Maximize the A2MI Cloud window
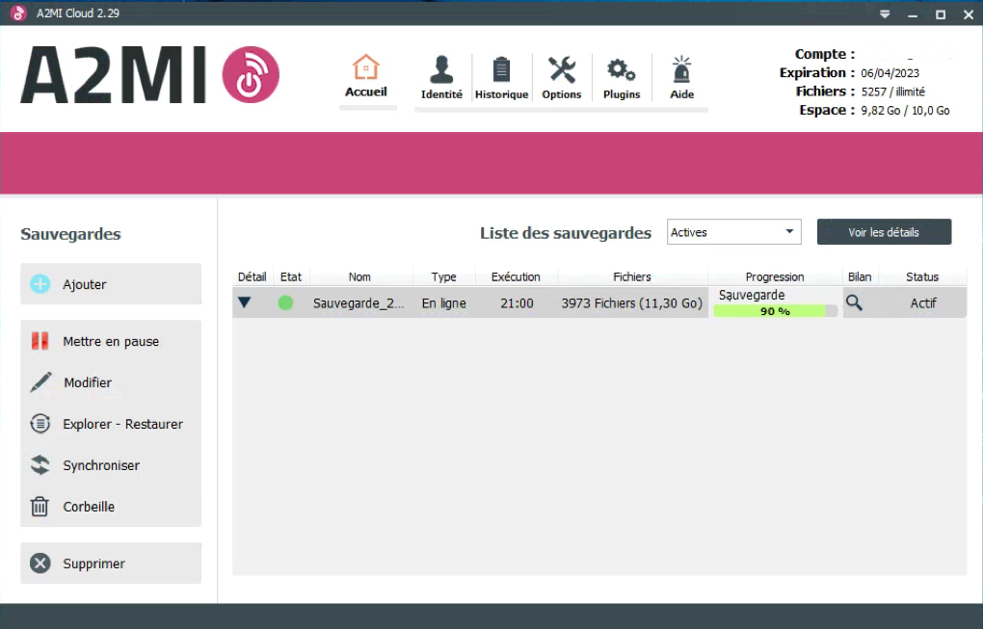This screenshot has height=629, width=983. (941, 13)
